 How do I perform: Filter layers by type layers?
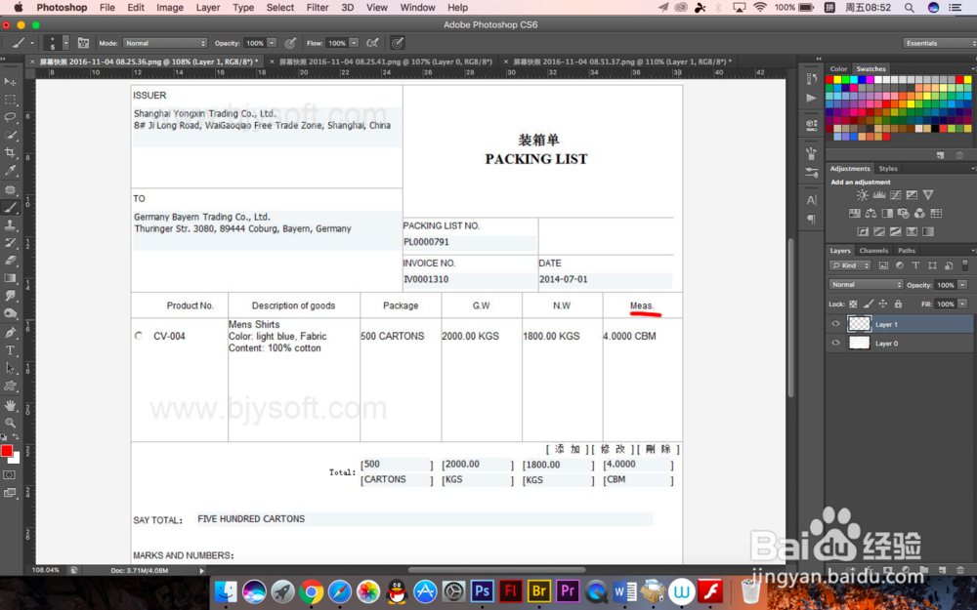pyautogui.click(x=916, y=265)
